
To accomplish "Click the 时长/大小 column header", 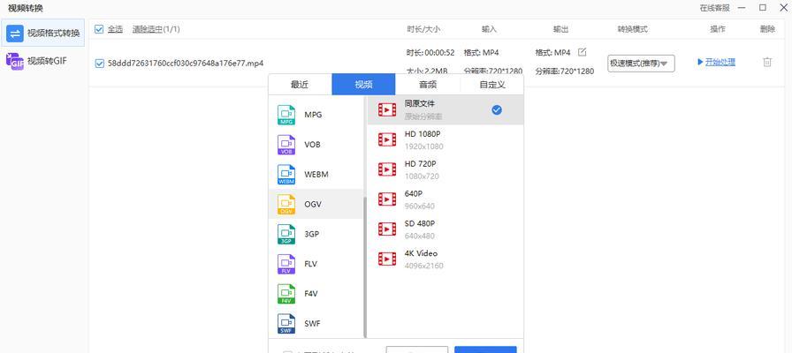I will (x=423, y=29).
